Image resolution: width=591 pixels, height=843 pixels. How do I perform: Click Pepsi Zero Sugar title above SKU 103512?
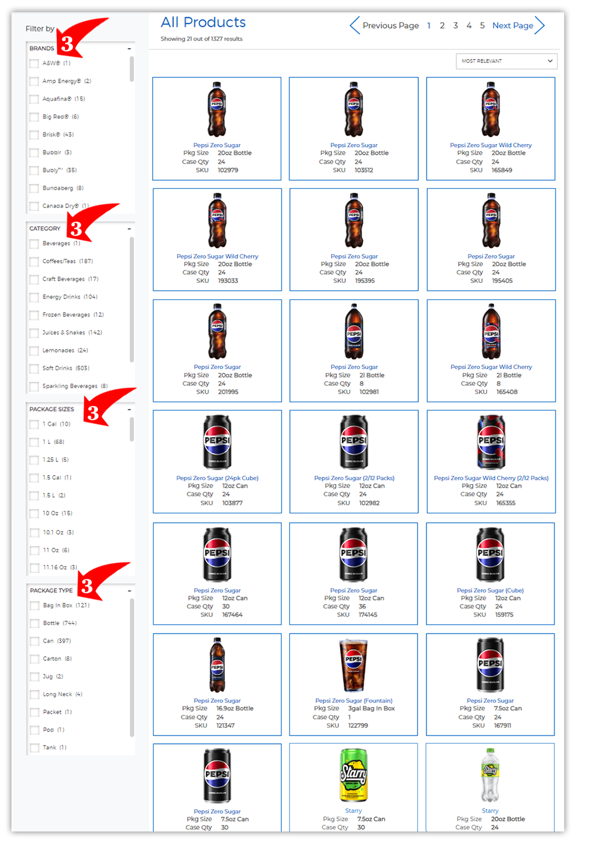[x=354, y=146]
